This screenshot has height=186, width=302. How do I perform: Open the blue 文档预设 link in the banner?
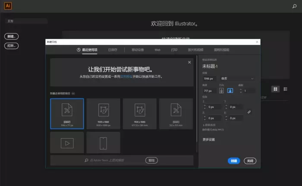coord(126,76)
